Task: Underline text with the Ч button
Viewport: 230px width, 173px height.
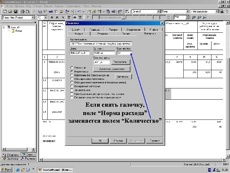Action: tap(63, 17)
